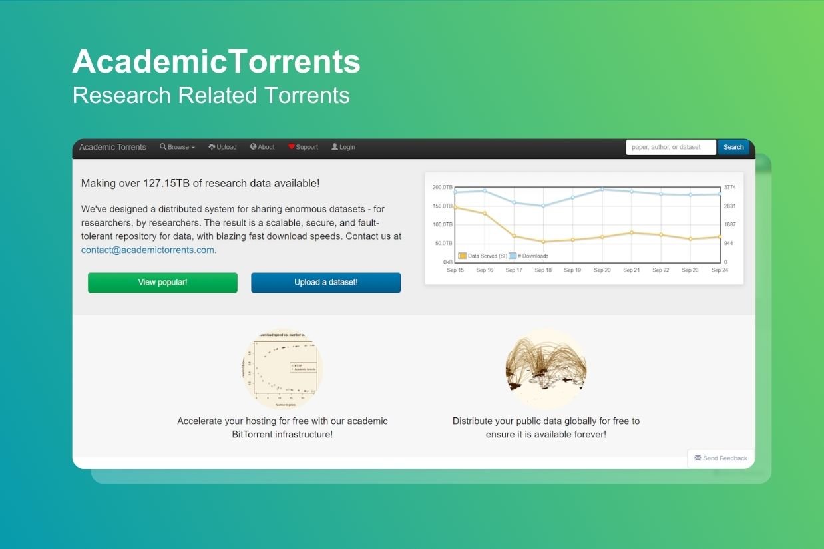Click the red heart Support icon
Image resolution: width=824 pixels, height=549 pixels.
pyautogui.click(x=292, y=147)
